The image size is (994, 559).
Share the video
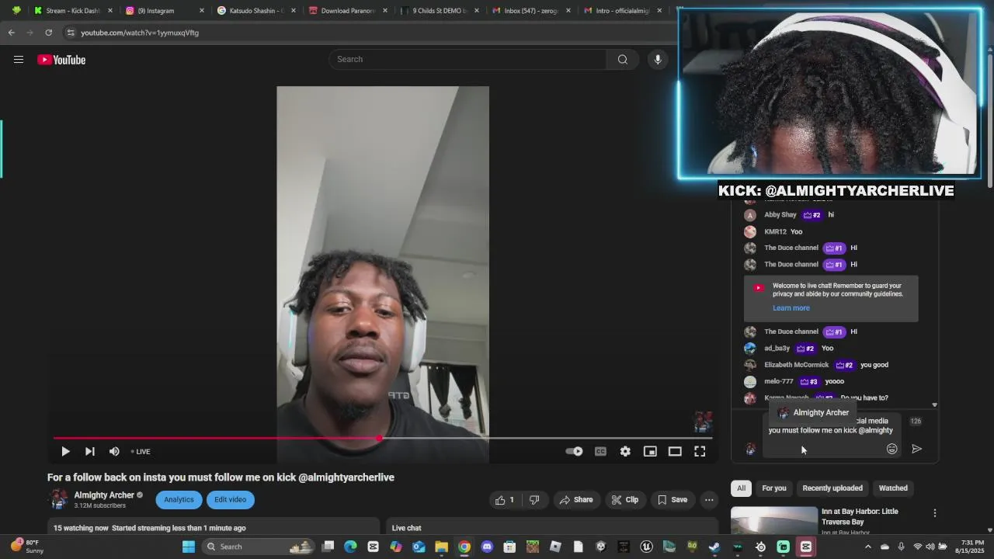point(576,500)
